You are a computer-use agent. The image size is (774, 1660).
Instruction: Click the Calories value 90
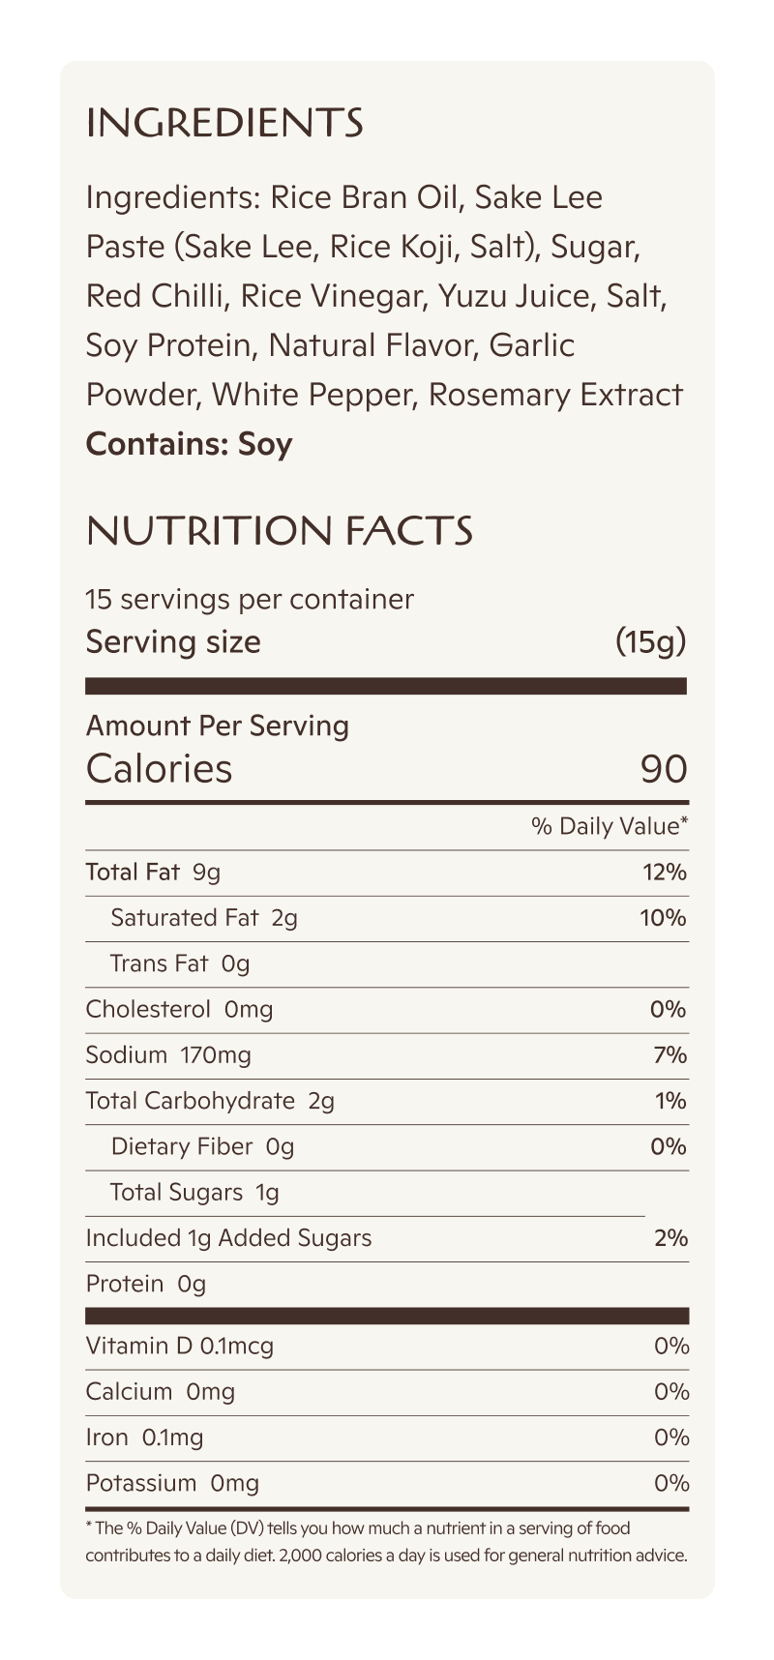[663, 769]
